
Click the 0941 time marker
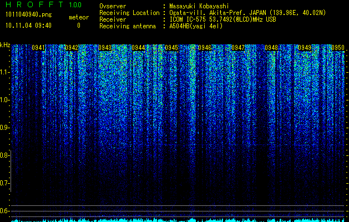point(38,48)
